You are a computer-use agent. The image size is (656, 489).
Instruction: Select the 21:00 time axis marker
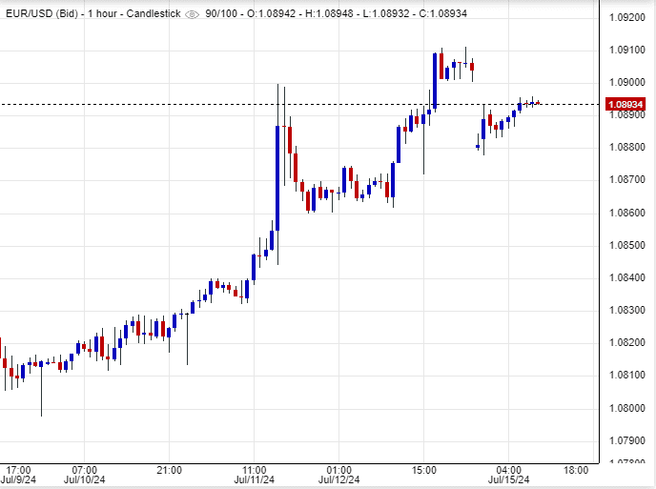[x=169, y=470]
